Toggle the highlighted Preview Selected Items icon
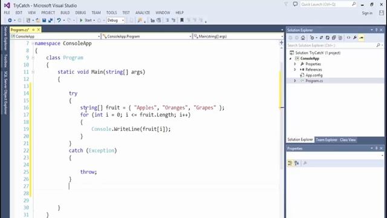Image resolution: width=387 pixels, height=218 pixels. [x=362, y=38]
